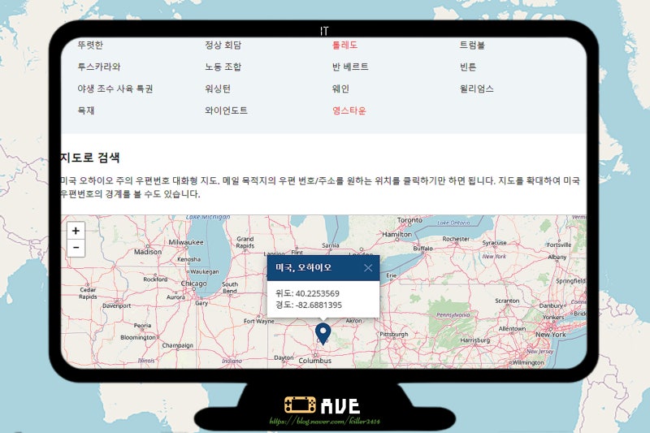Click Pittsburgh label on the map
650x433 pixels.
click(x=394, y=335)
